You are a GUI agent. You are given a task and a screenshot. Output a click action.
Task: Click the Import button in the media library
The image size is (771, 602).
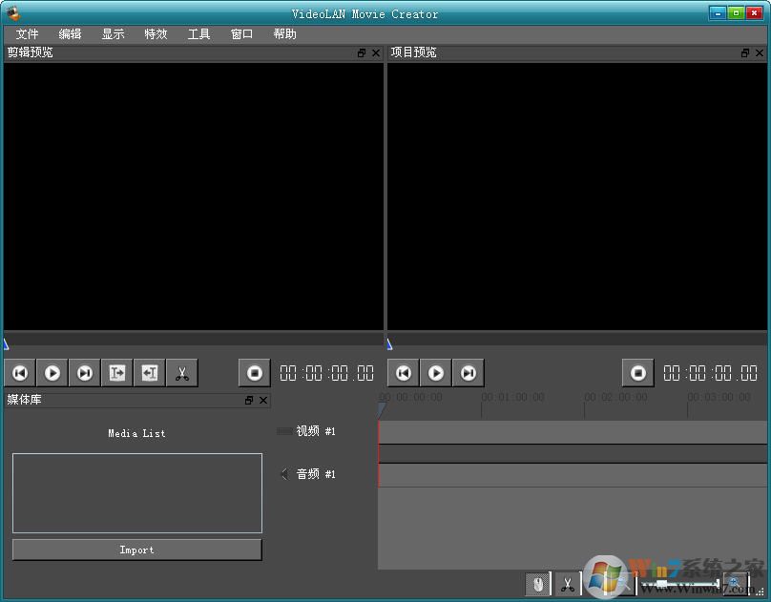coord(136,550)
